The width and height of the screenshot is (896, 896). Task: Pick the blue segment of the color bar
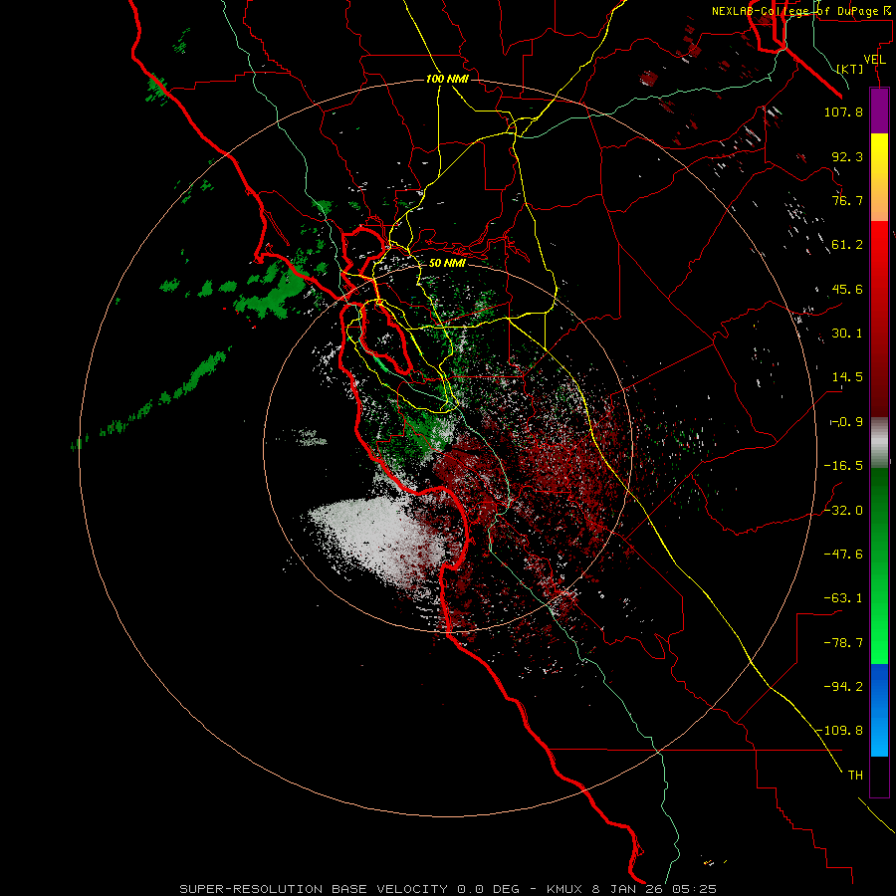pyautogui.click(x=879, y=710)
